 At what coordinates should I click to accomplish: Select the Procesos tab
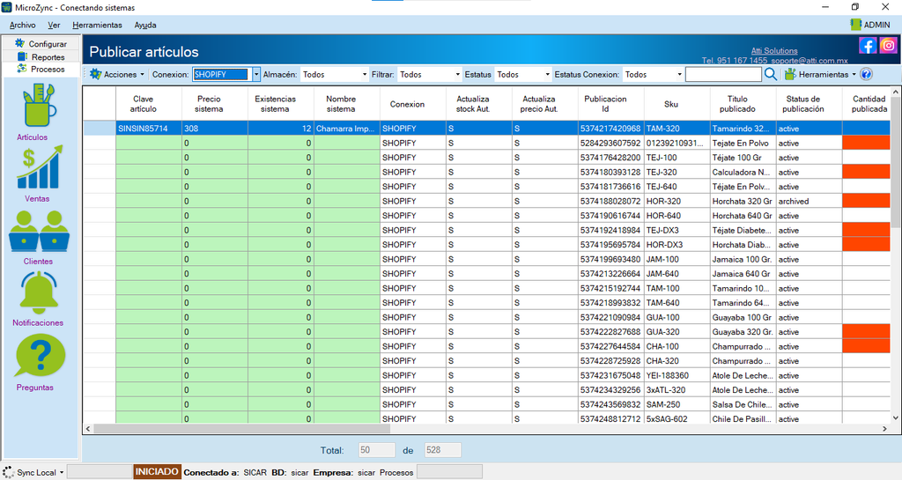coord(41,69)
